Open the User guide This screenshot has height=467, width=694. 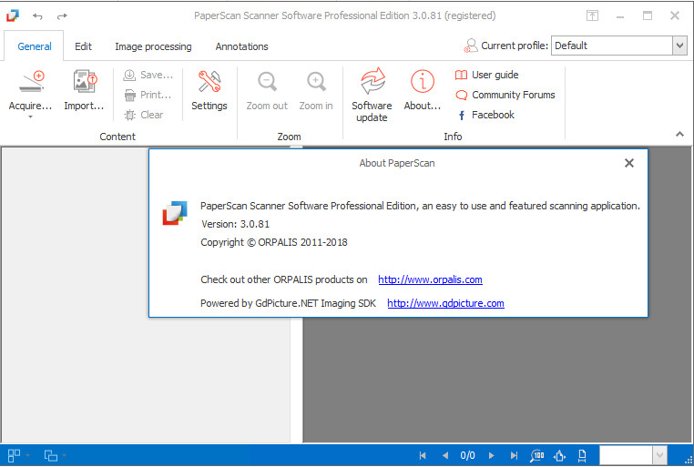point(487,75)
